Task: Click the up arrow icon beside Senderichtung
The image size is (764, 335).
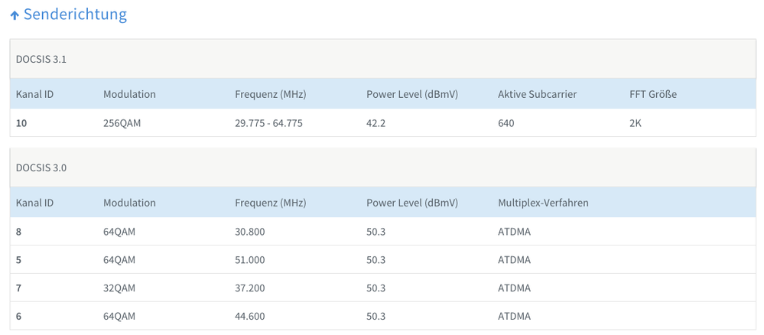Action: (15, 15)
